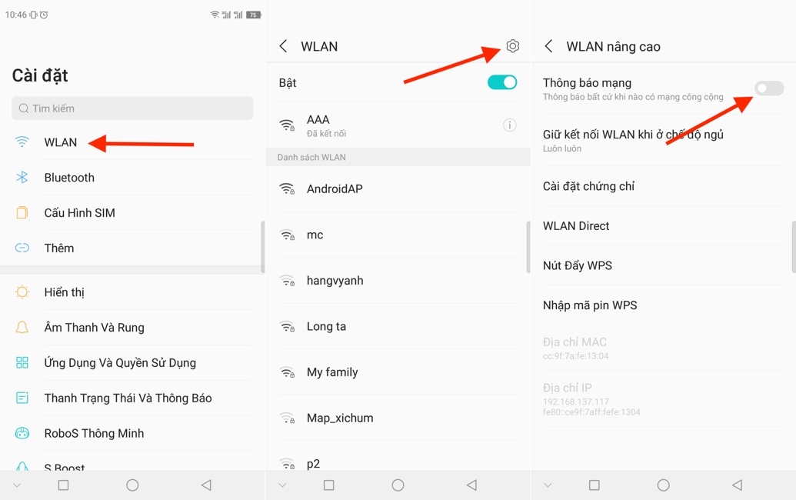Screen dimensions: 796x500
Task: Tap the Bluetooth icon in settings list
Action: coord(22,178)
